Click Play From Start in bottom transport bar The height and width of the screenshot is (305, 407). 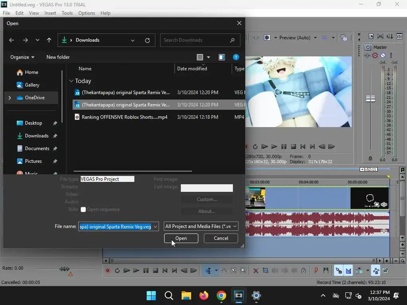127,270
